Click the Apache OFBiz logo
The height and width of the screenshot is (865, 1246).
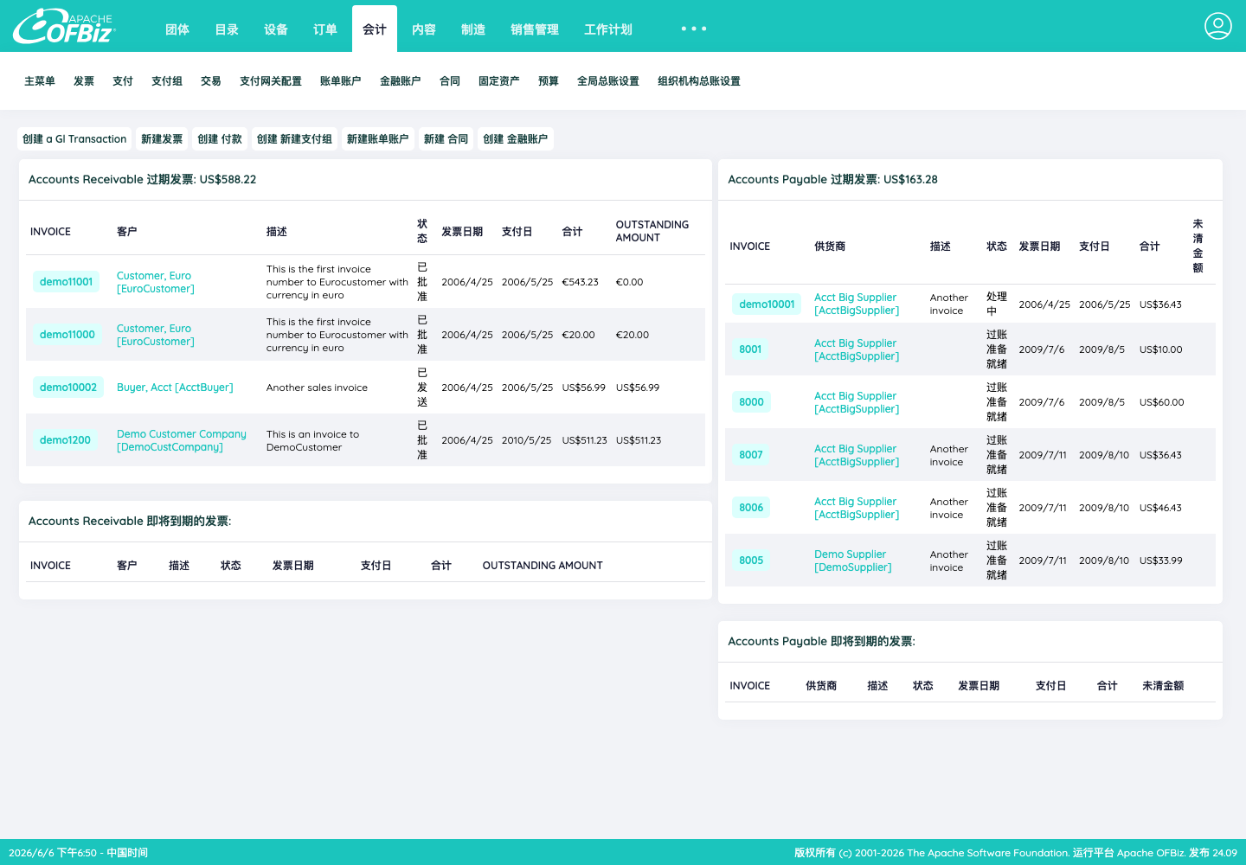click(64, 26)
